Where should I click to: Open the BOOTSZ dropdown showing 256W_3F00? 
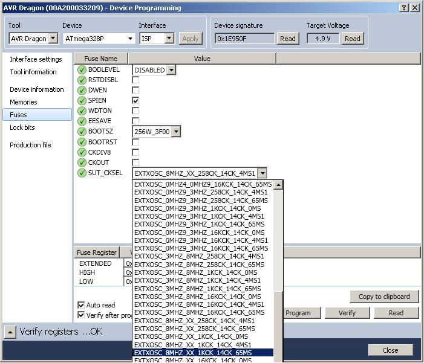point(176,132)
